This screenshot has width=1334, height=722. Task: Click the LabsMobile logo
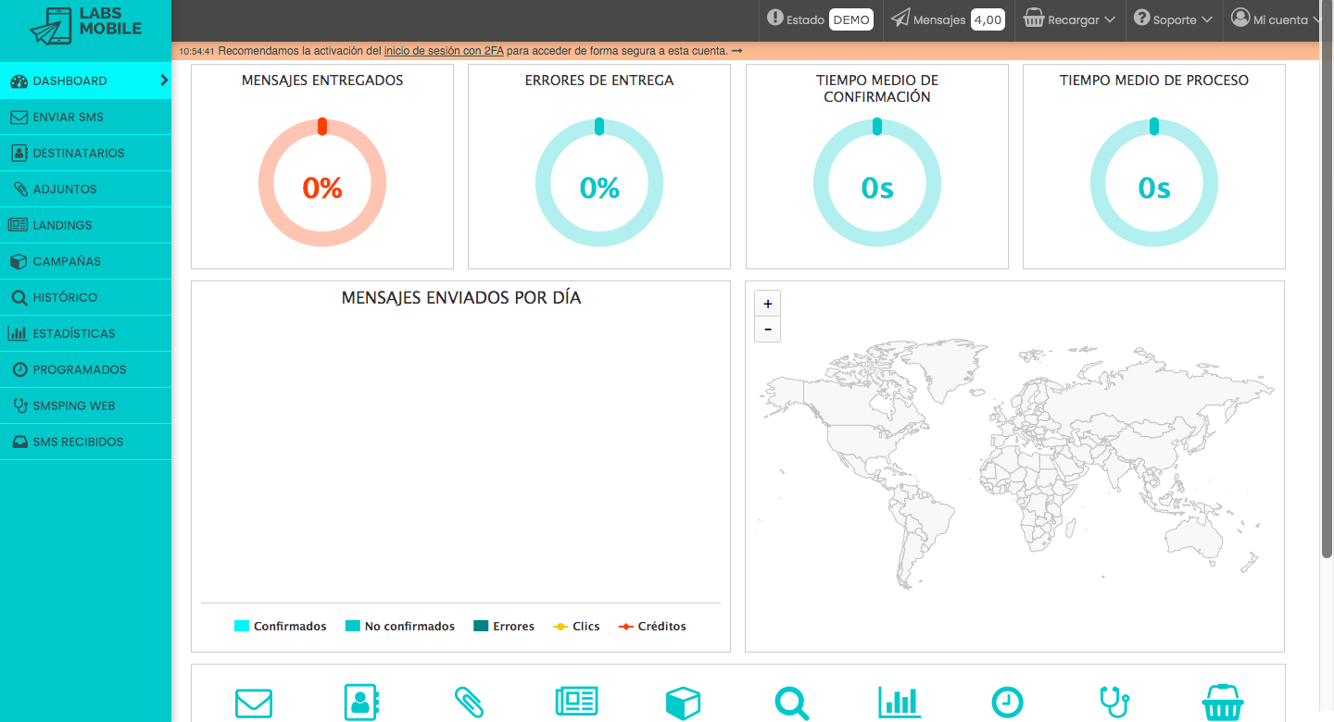click(x=85, y=25)
